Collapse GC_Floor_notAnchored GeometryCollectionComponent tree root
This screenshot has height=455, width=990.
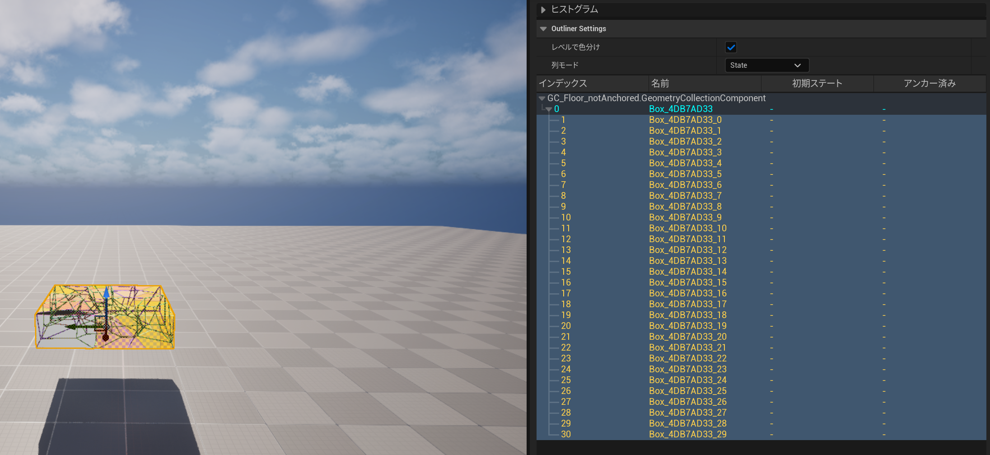click(x=542, y=99)
